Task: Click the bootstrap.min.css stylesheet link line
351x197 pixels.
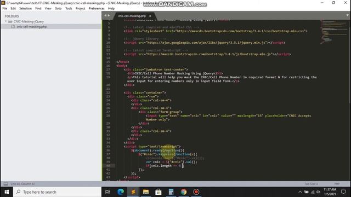Action: (216, 31)
